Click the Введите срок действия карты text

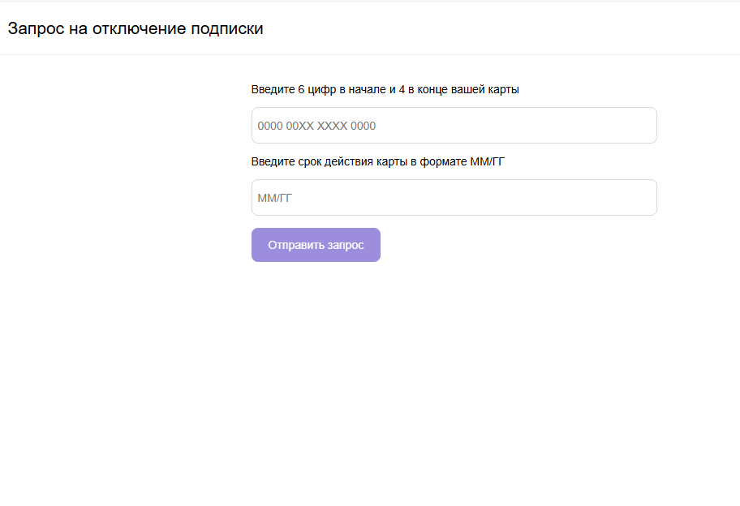tap(377, 161)
